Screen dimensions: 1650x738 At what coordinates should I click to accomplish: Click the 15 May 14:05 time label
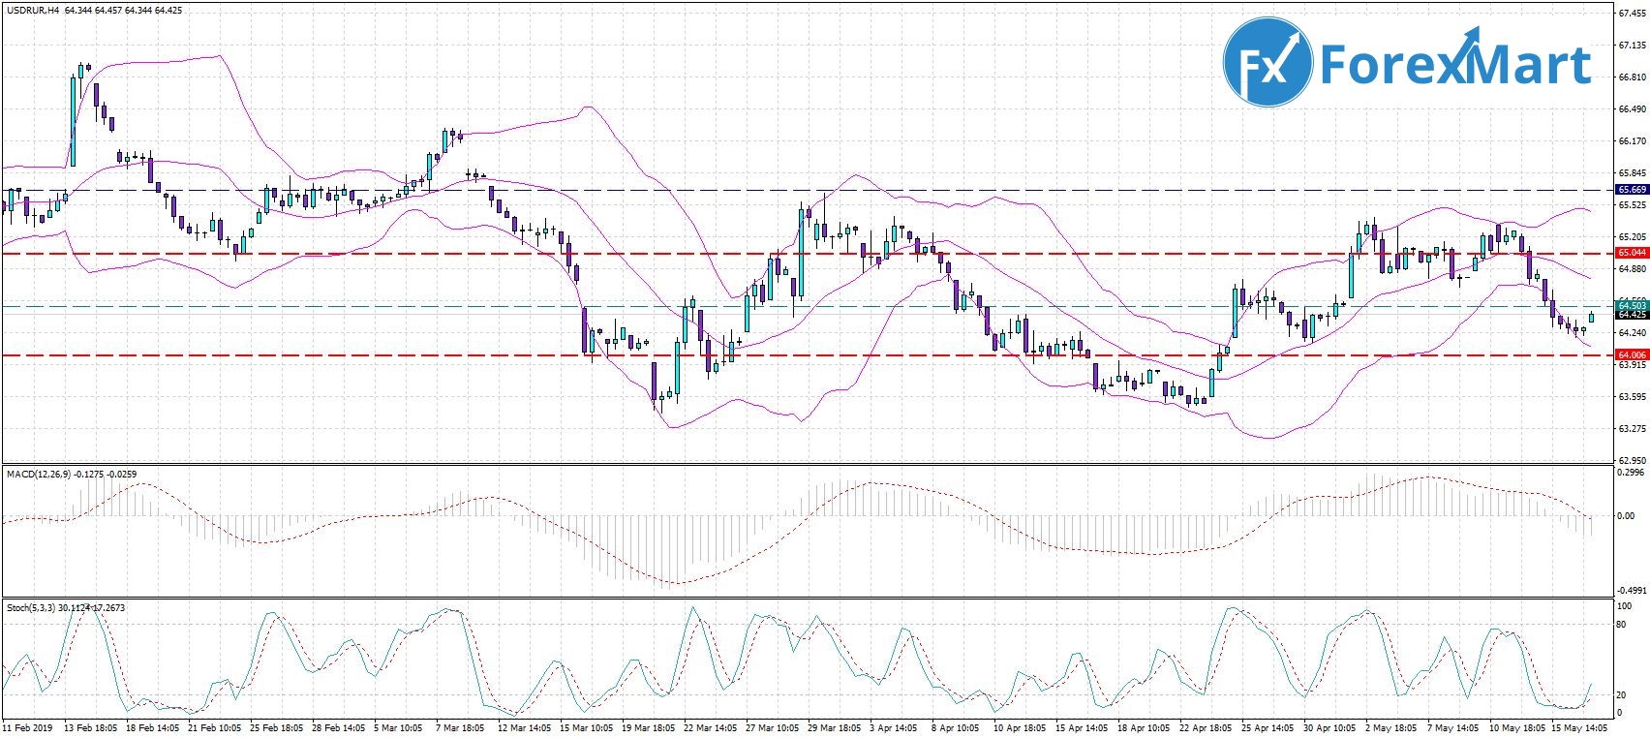1579,726
